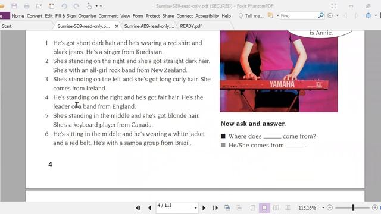381x214 pixels.
Task: Go to first page button
Action: (138, 208)
